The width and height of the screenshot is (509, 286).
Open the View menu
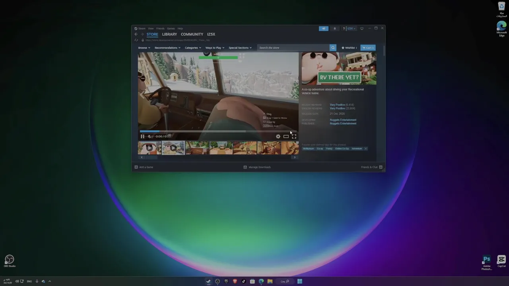[151, 29]
